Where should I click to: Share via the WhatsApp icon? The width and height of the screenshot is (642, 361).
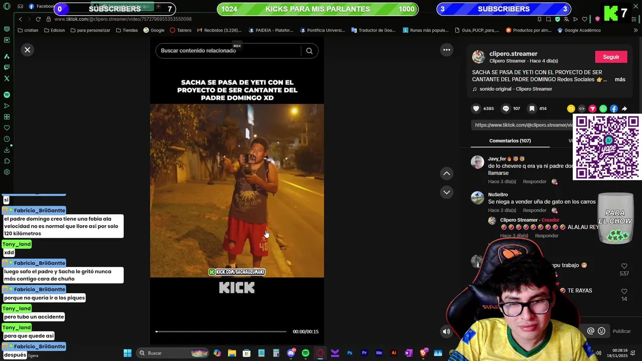[x=603, y=108]
